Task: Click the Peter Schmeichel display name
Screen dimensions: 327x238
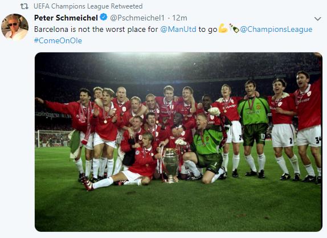Action: point(66,18)
